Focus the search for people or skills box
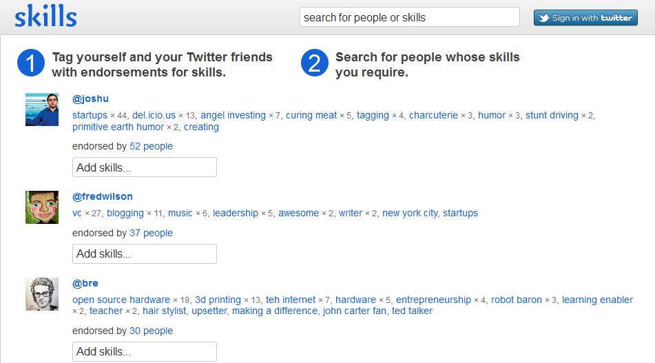The width and height of the screenshot is (655, 363). pos(409,17)
